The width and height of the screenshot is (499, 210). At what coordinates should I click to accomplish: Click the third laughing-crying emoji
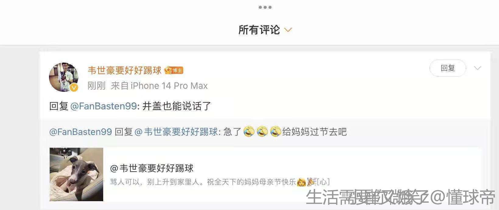coord(275,132)
